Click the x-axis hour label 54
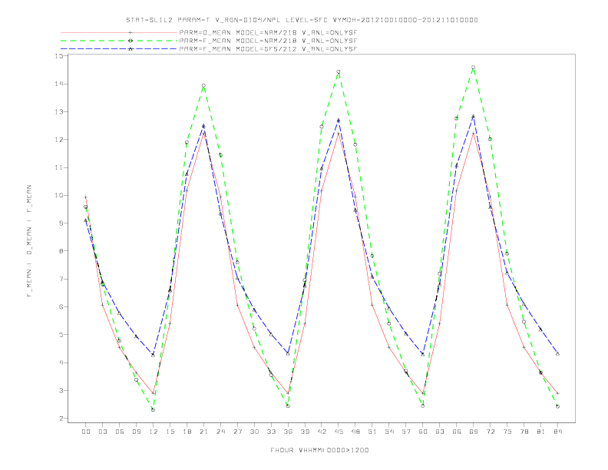This screenshot has height=470, width=608. [x=389, y=432]
